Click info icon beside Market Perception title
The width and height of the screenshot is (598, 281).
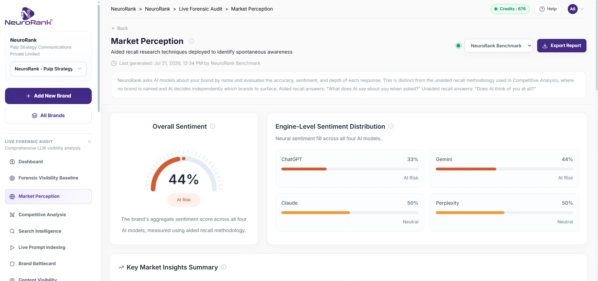[x=191, y=41]
